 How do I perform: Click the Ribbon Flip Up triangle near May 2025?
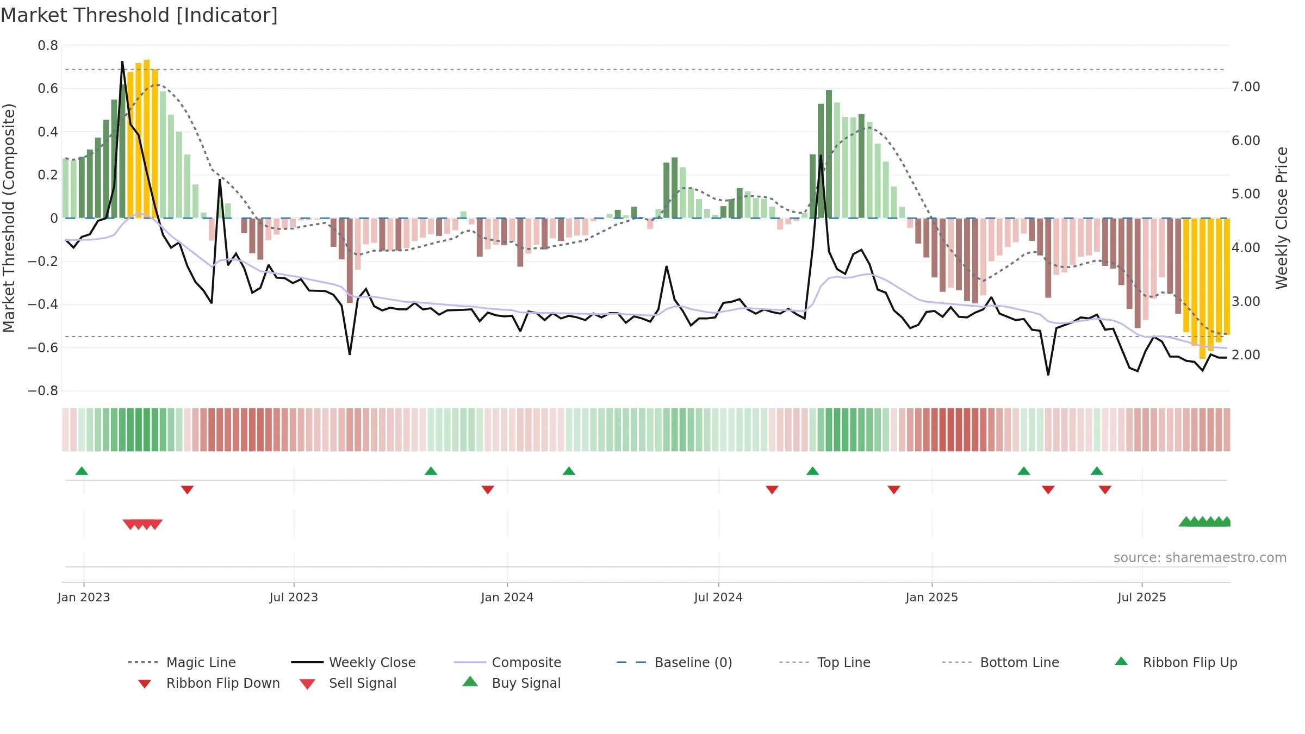[x=1097, y=471]
